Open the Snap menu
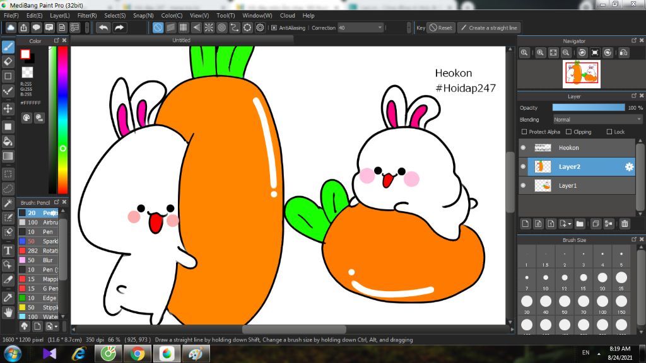This screenshot has height=363, width=646. click(x=143, y=15)
